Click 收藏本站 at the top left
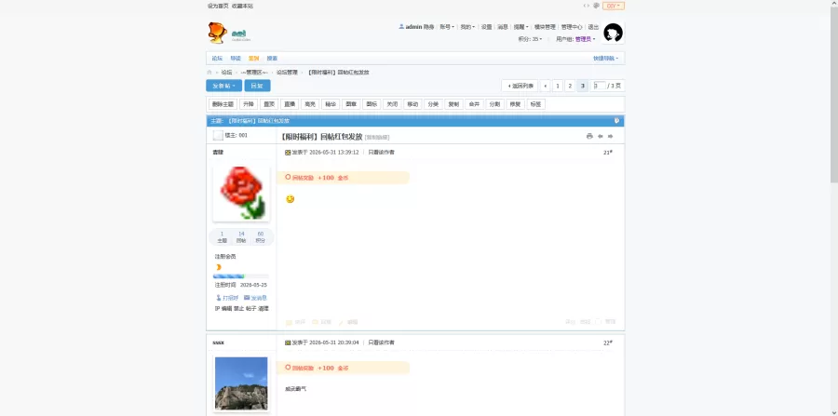The width and height of the screenshot is (838, 416). (243, 6)
